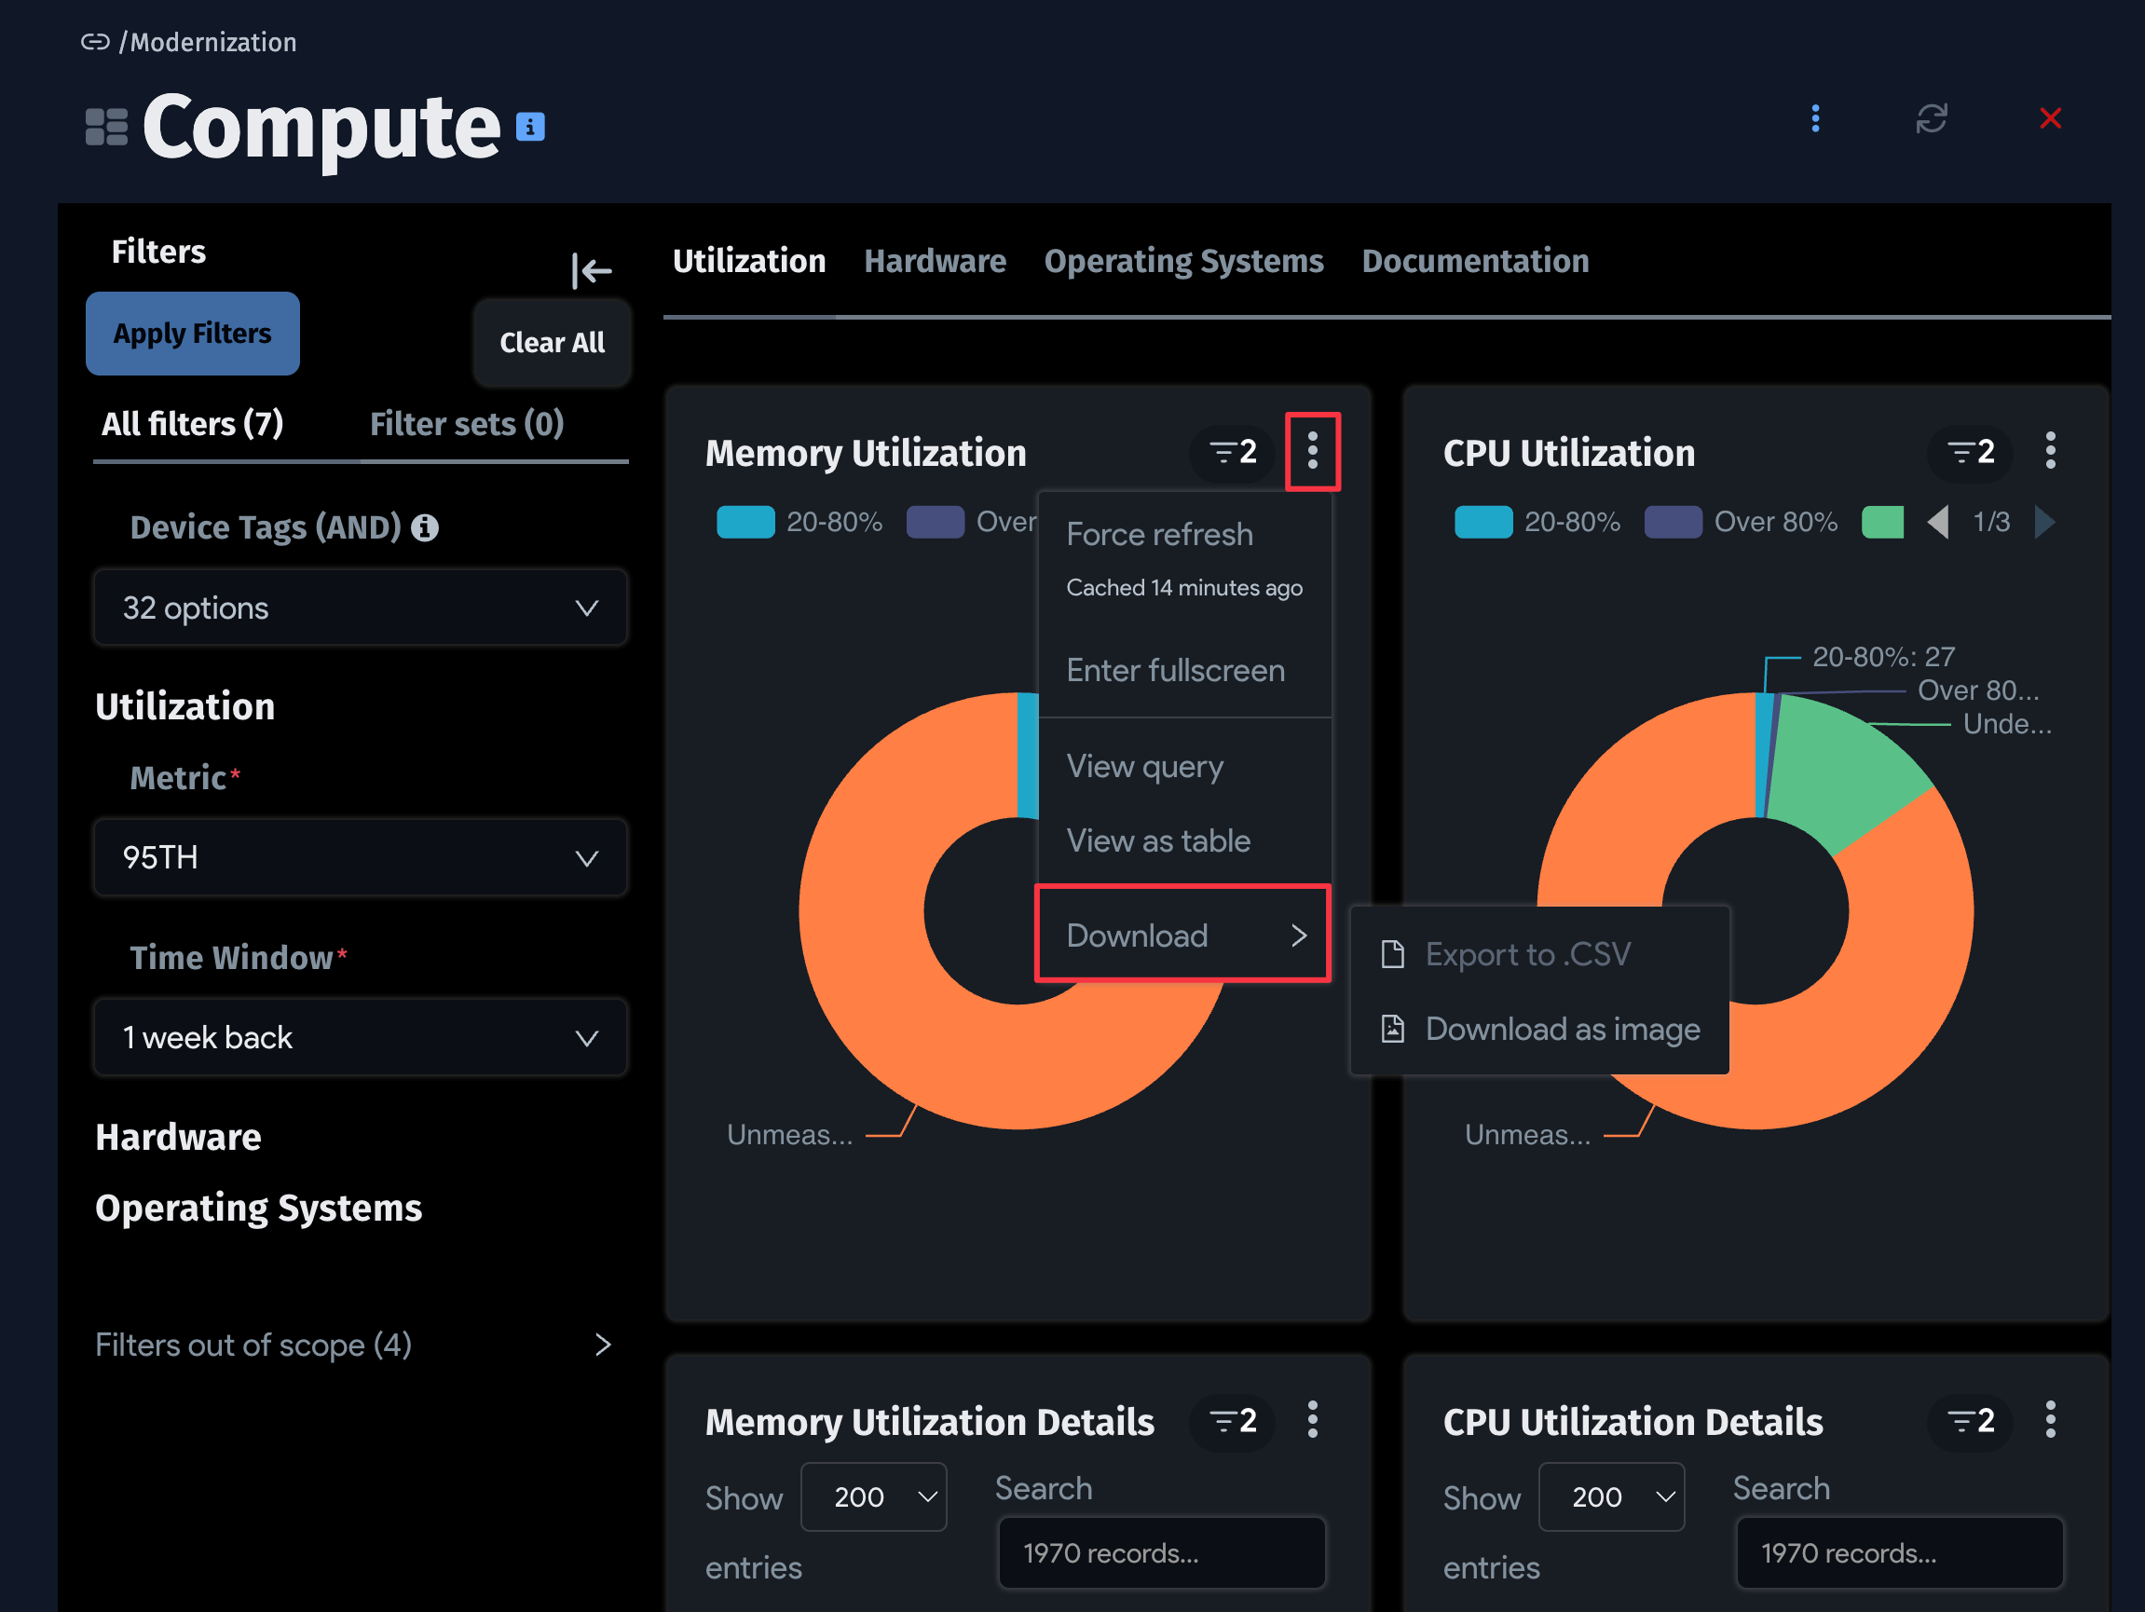Screen dimensions: 2145x1612
Task: Switch to the Operating Systems tab
Action: coord(1184,260)
